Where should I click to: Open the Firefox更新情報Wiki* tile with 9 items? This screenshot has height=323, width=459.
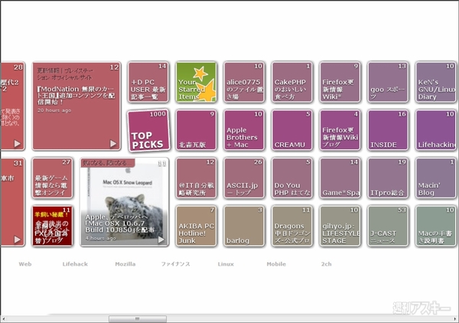coord(340,82)
